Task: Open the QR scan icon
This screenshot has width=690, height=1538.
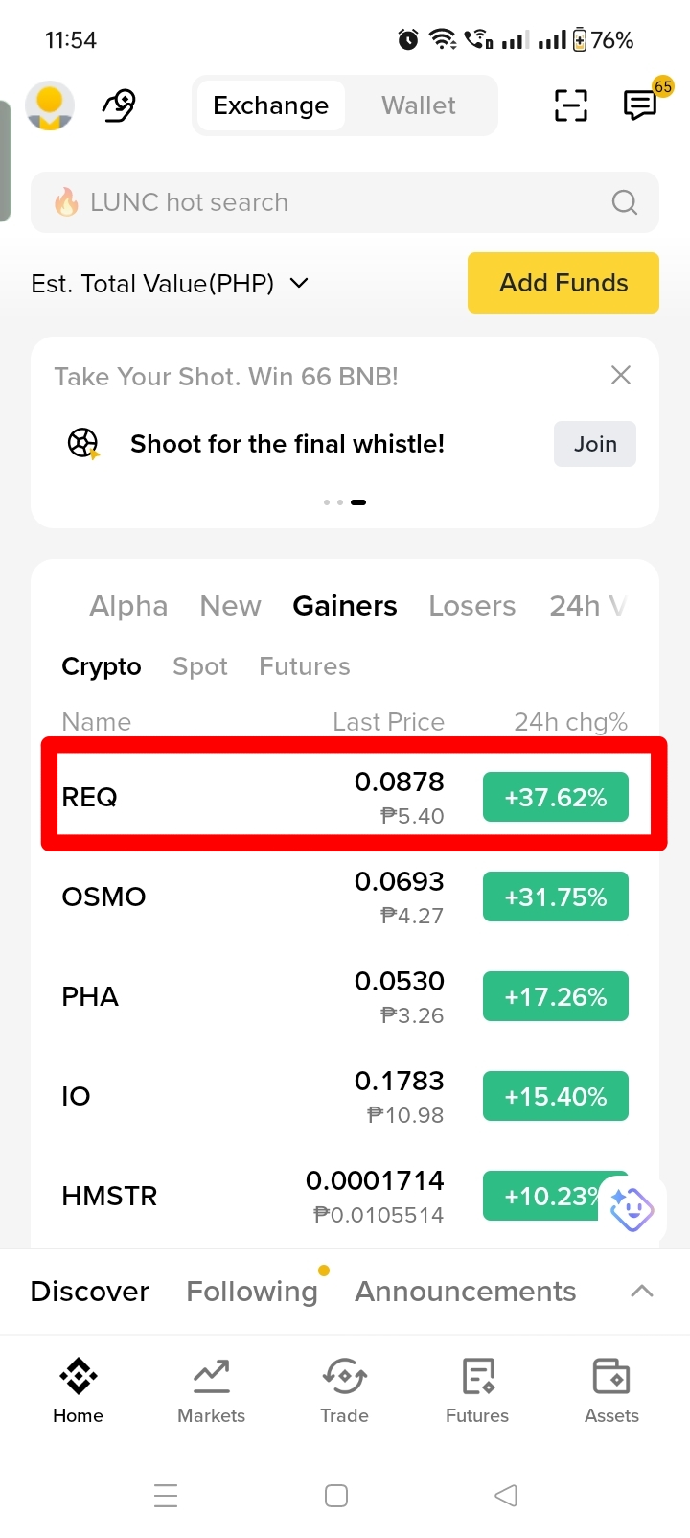Action: pos(571,105)
